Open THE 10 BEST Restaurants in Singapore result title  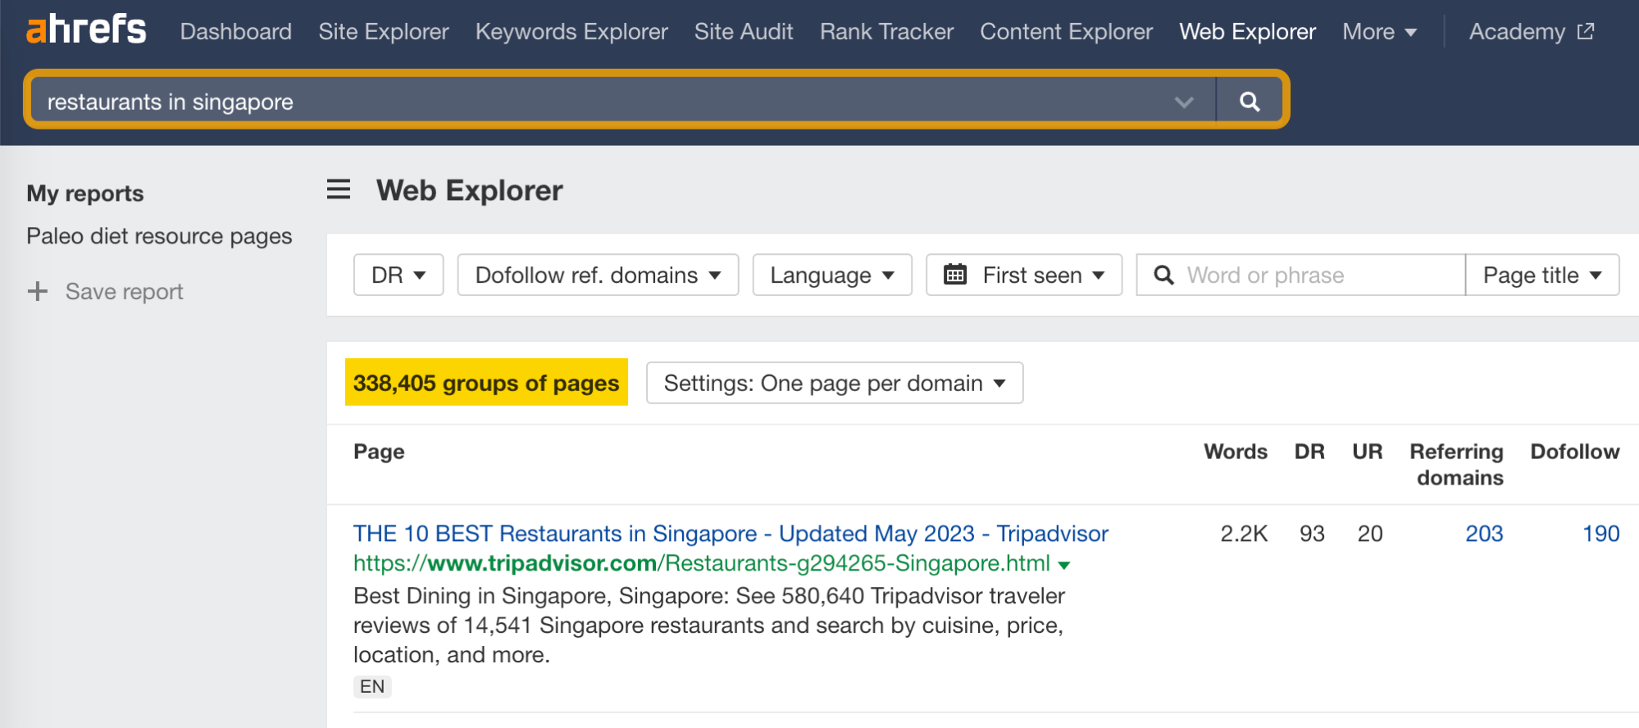(731, 534)
